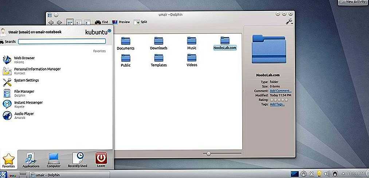Expand hidden system tray icons arrow

pyautogui.click(x=343, y=174)
